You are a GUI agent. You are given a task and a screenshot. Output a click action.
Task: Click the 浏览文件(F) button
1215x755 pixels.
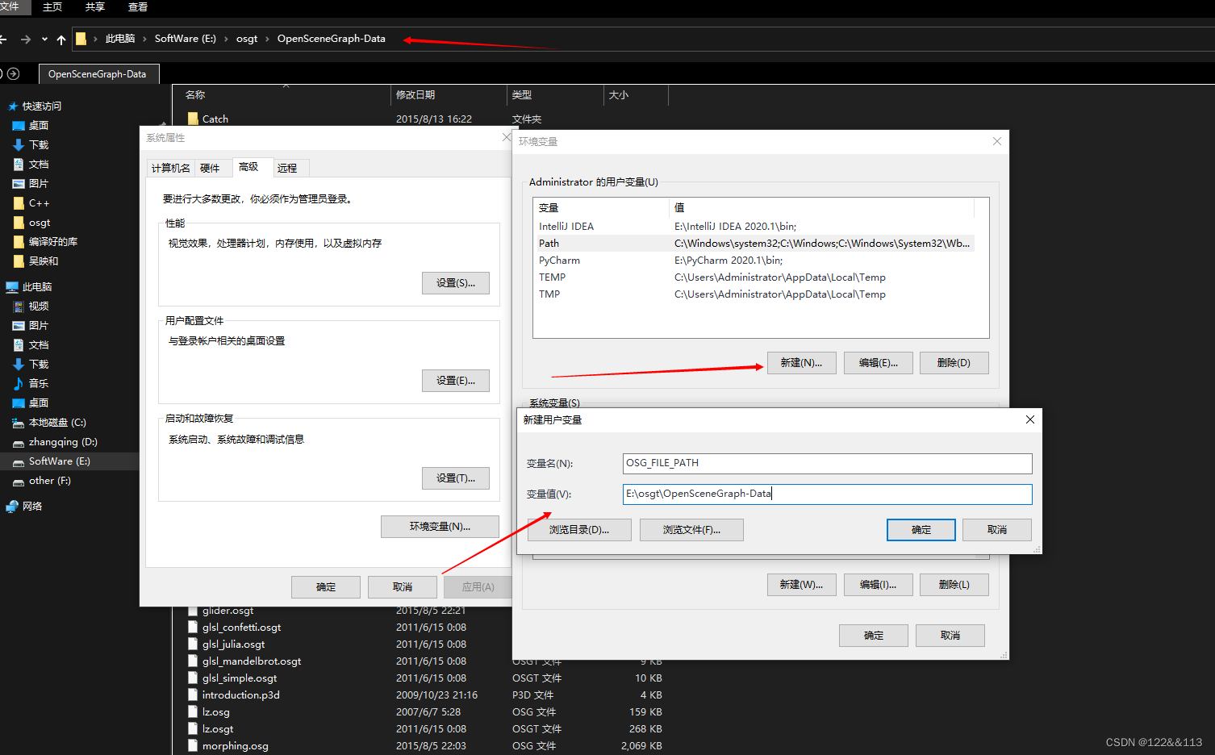691,530
